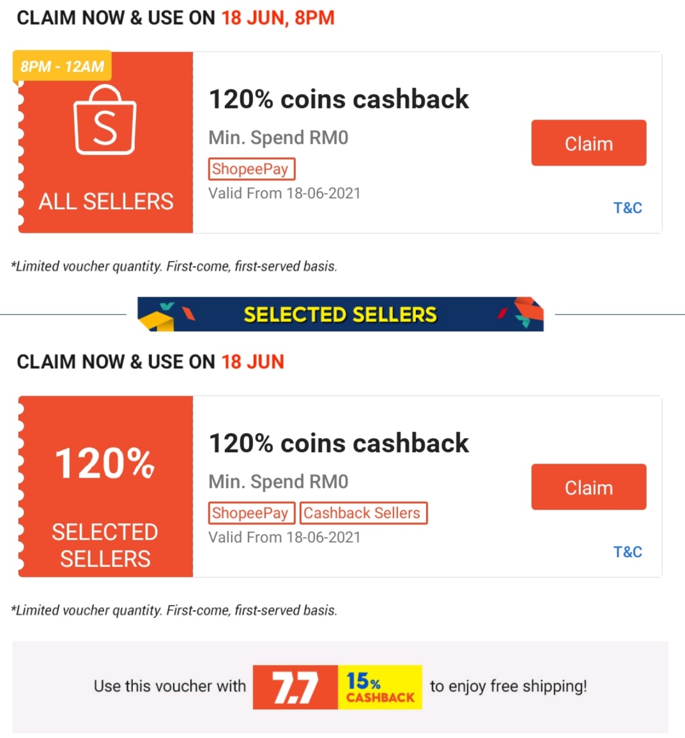
Task: Open the first 120% coins cashback title
Action: 339,99
